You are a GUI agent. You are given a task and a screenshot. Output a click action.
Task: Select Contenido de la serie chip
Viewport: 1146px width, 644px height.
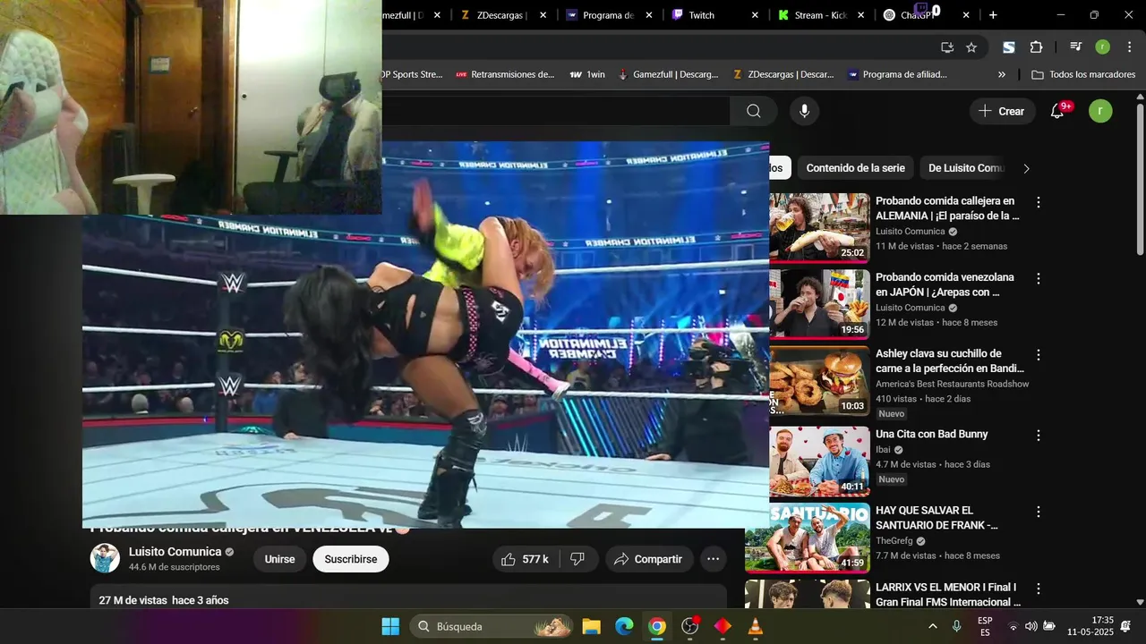(855, 168)
